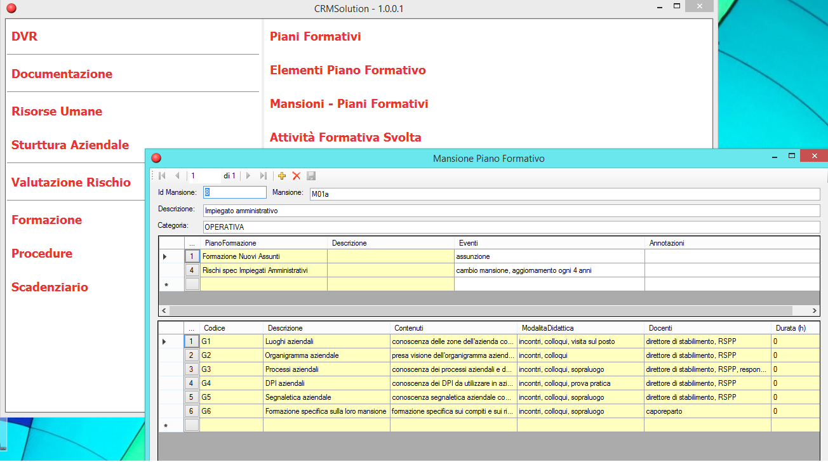Sort by Annotazioni column header
This screenshot has width=828, height=462.
(732, 243)
